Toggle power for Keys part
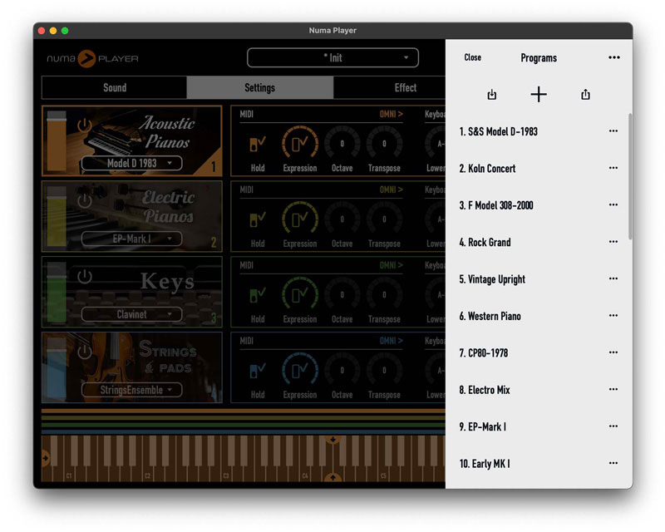Image resolution: width=665 pixels, height=532 pixels. pyautogui.click(x=85, y=277)
